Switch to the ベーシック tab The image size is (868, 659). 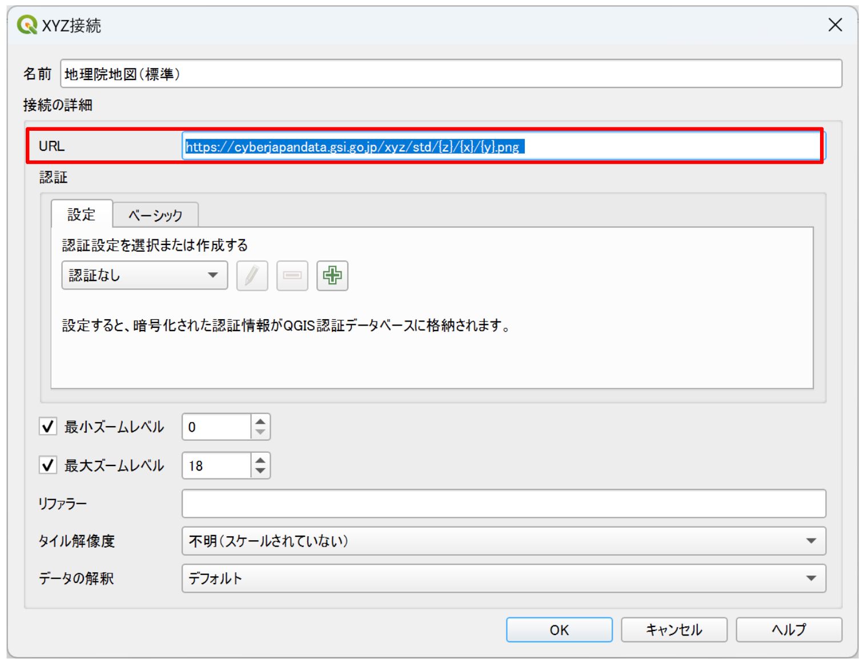[155, 215]
